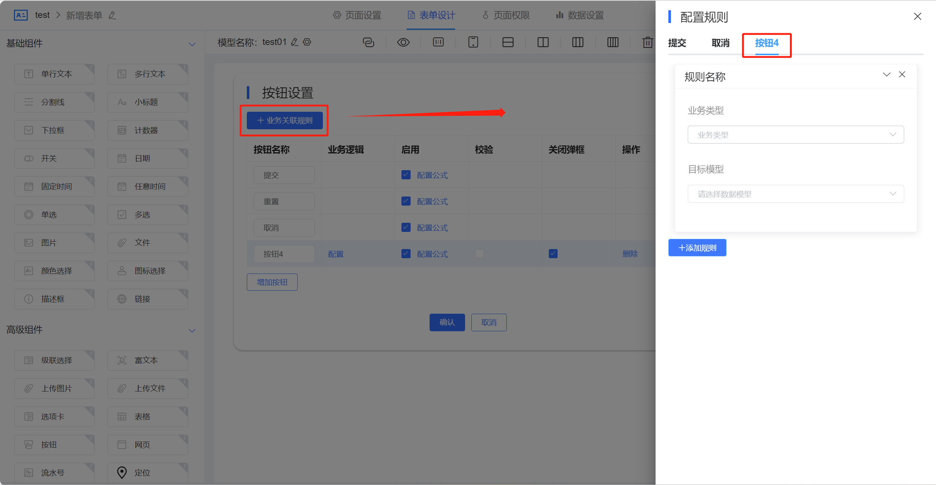This screenshot has width=936, height=485.
Task: Collapse the 基础组件 section
Action: click(x=192, y=44)
